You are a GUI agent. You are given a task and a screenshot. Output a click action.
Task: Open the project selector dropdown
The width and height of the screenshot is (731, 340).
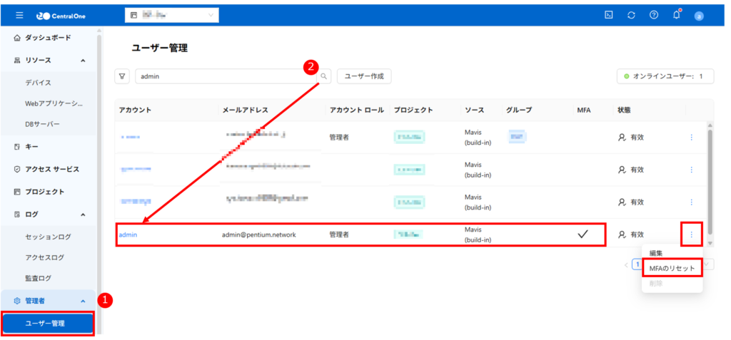click(x=171, y=15)
